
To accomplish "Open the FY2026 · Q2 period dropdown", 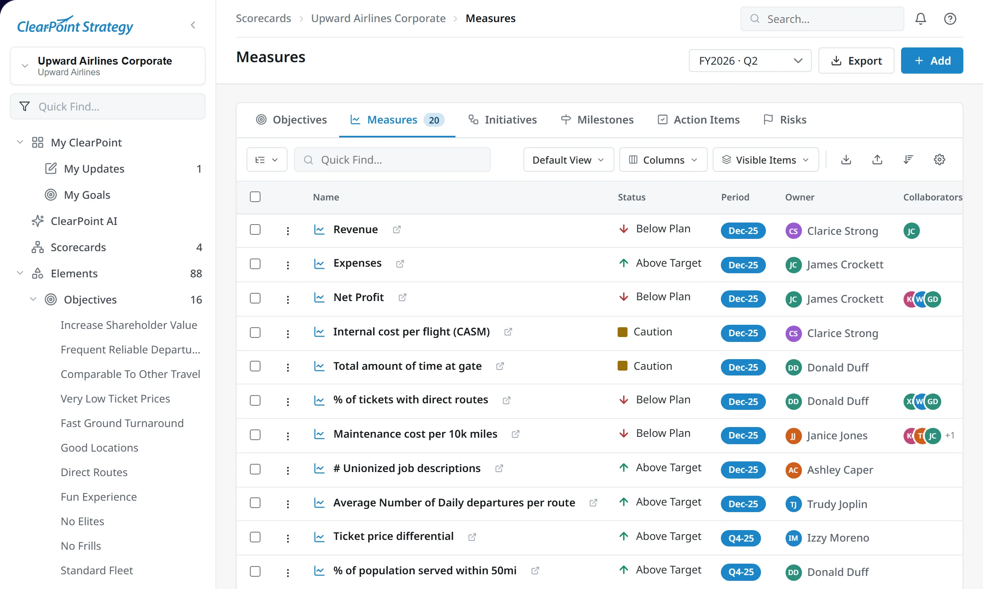I will point(750,61).
